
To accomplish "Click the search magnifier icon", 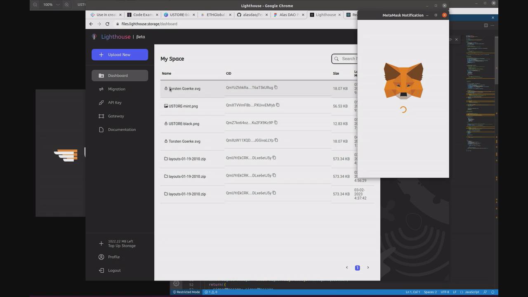I will pyautogui.click(x=337, y=59).
